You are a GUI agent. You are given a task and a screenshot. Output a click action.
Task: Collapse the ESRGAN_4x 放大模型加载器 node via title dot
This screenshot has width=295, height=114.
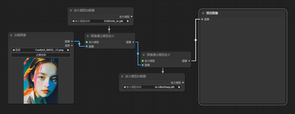pyautogui.click(x=71, y=10)
